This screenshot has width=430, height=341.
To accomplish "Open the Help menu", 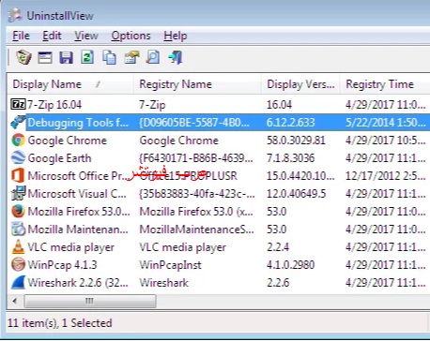I will pyautogui.click(x=176, y=36).
